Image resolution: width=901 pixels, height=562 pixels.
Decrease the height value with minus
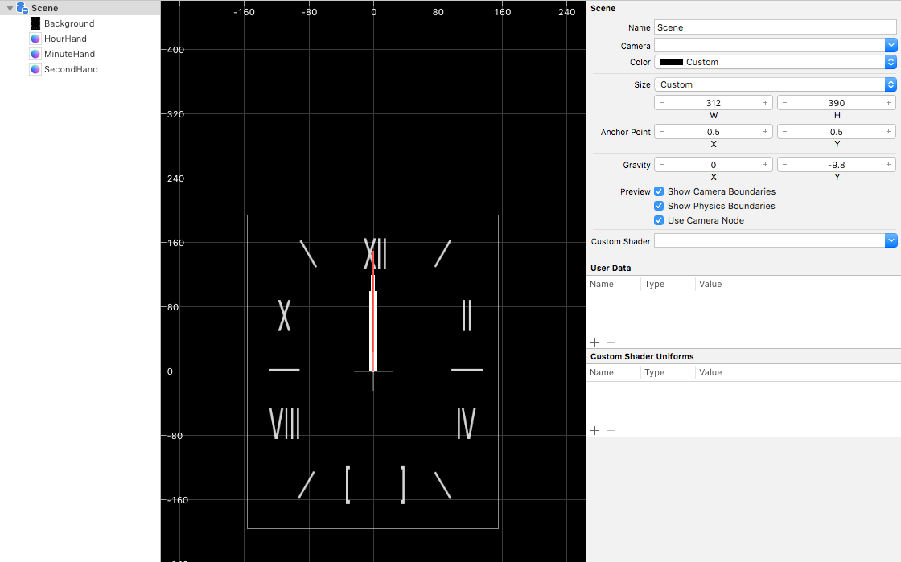pos(785,103)
